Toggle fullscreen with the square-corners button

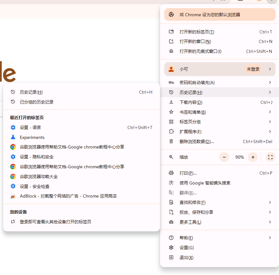[270, 157]
